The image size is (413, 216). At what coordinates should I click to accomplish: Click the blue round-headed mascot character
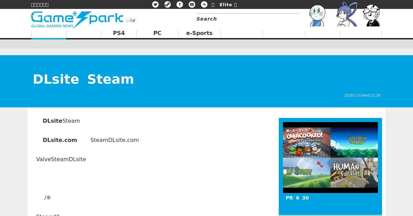pos(317,15)
